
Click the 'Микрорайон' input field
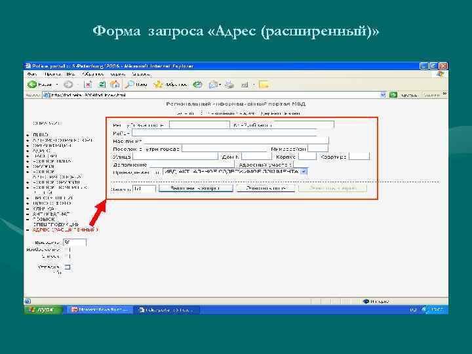point(318,149)
